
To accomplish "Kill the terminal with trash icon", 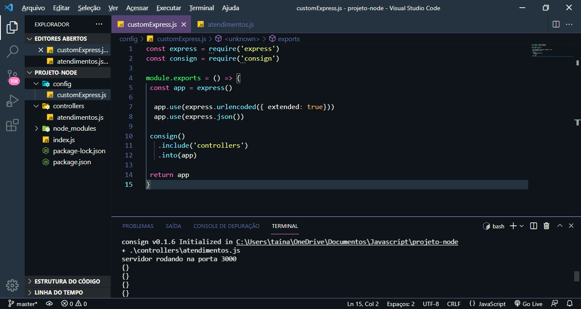I will click(x=547, y=226).
